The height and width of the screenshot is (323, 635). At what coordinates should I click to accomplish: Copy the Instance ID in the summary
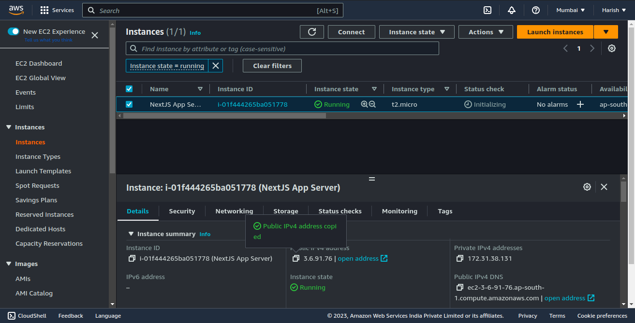coord(132,258)
